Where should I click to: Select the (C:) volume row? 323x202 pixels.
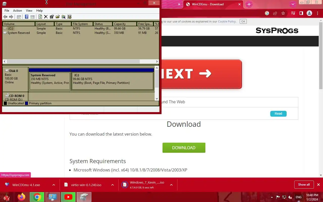click(81, 29)
